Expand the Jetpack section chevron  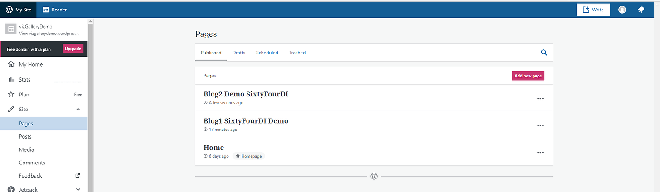pos(78,189)
